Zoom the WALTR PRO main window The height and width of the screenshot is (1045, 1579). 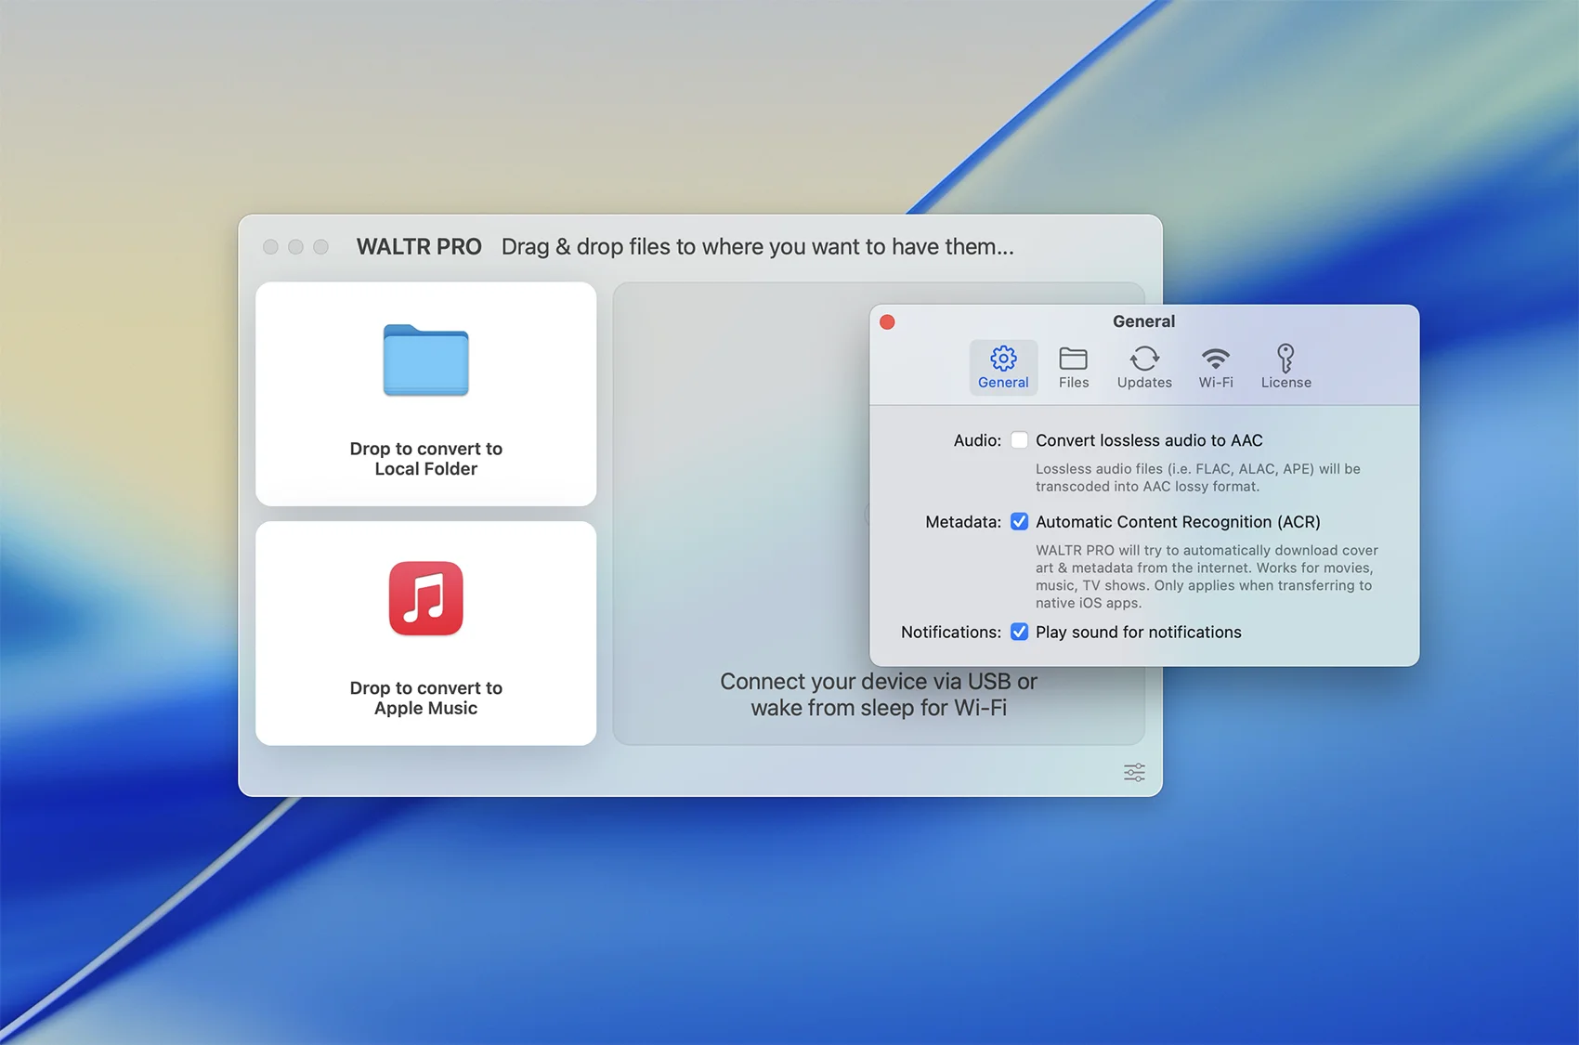click(x=320, y=247)
